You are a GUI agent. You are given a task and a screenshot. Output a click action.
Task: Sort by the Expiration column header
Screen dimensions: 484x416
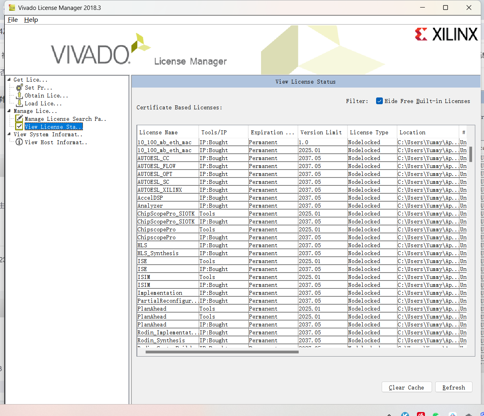(x=273, y=132)
